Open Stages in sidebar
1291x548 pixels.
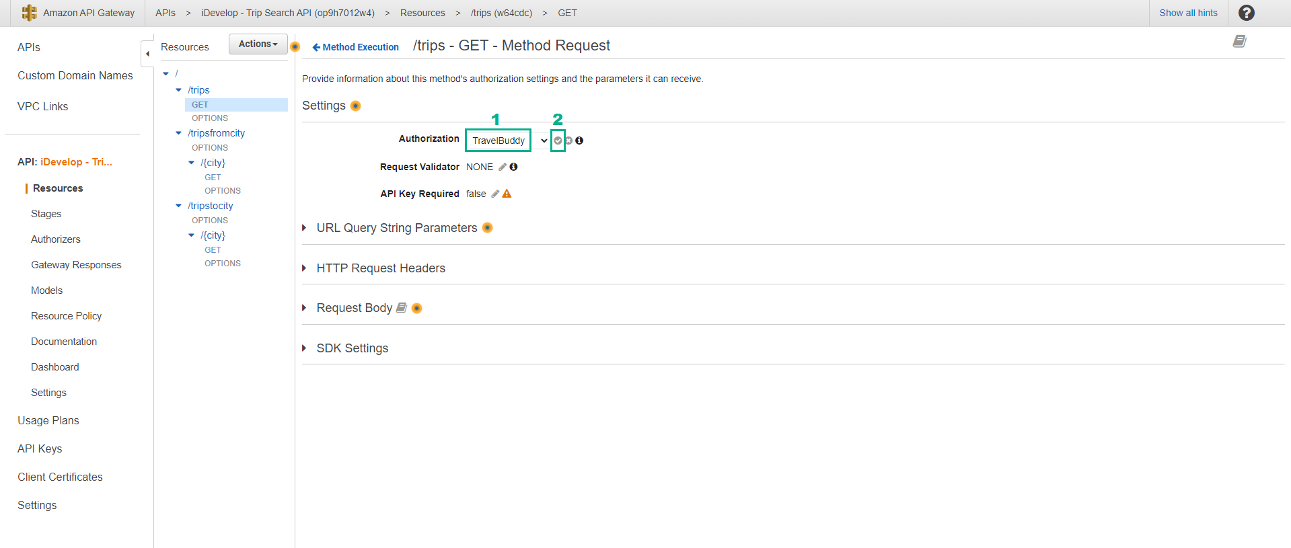(x=46, y=214)
